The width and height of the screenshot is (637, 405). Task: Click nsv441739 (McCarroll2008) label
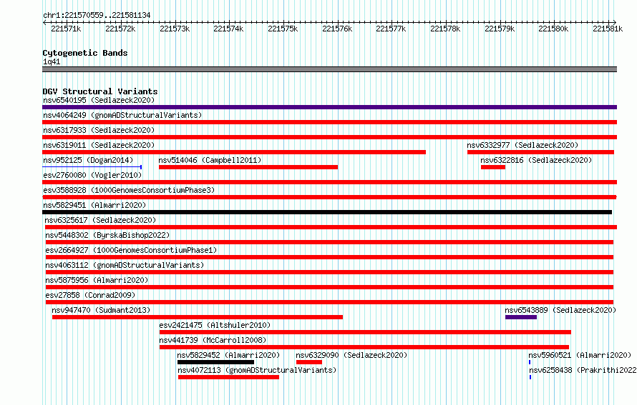[213, 340]
